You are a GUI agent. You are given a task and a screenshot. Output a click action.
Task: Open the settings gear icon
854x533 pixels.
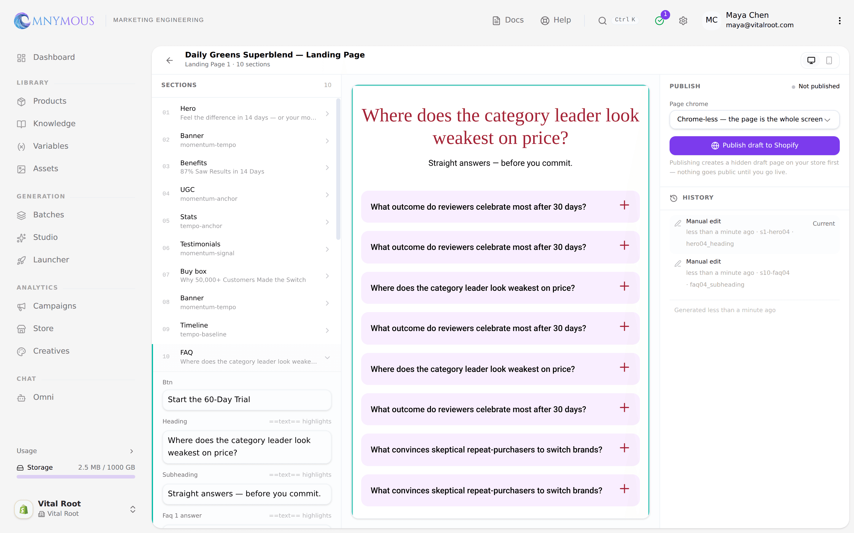tap(683, 21)
